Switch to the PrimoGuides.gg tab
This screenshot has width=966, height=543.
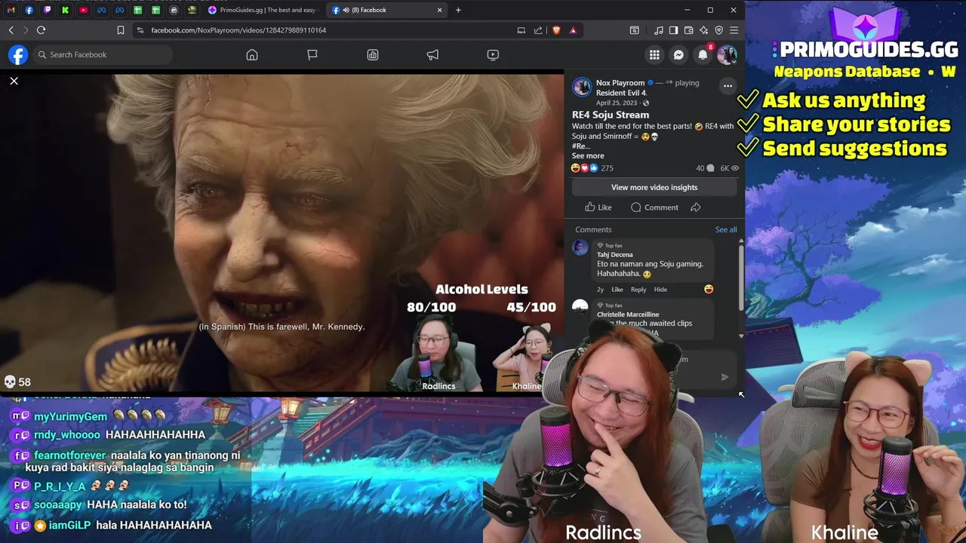[x=262, y=10]
